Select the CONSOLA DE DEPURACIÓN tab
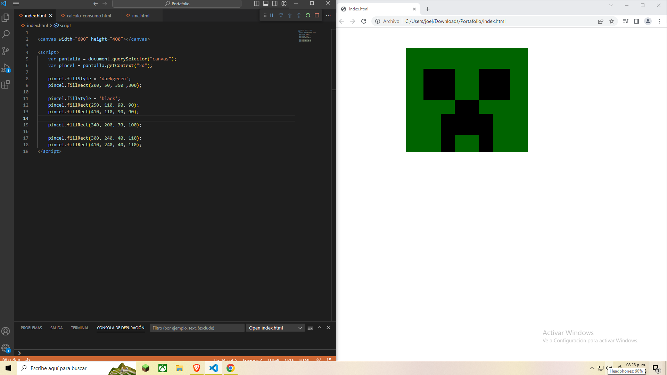This screenshot has width=667, height=375. click(x=121, y=328)
